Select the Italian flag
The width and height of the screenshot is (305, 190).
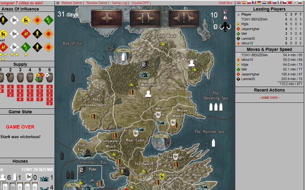click(279, 2)
